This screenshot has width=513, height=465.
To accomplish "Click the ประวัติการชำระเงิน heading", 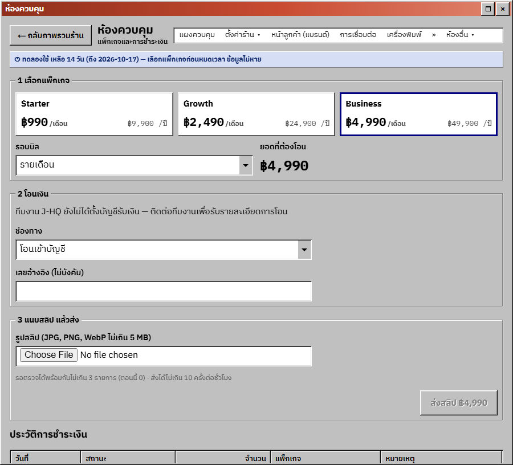I will point(48,434).
